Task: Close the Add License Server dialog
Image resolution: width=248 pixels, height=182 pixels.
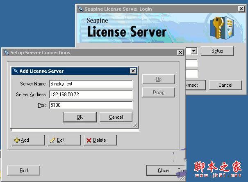Action: [133, 71]
